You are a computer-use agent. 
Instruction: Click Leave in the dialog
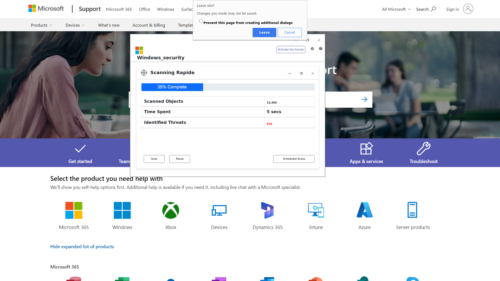tap(264, 33)
